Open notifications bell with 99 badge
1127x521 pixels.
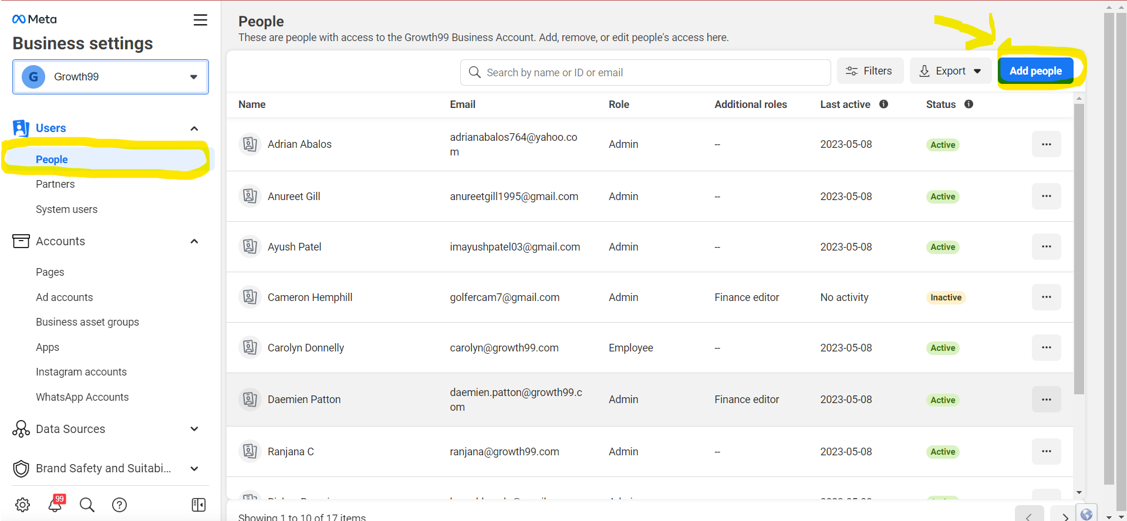tap(56, 503)
